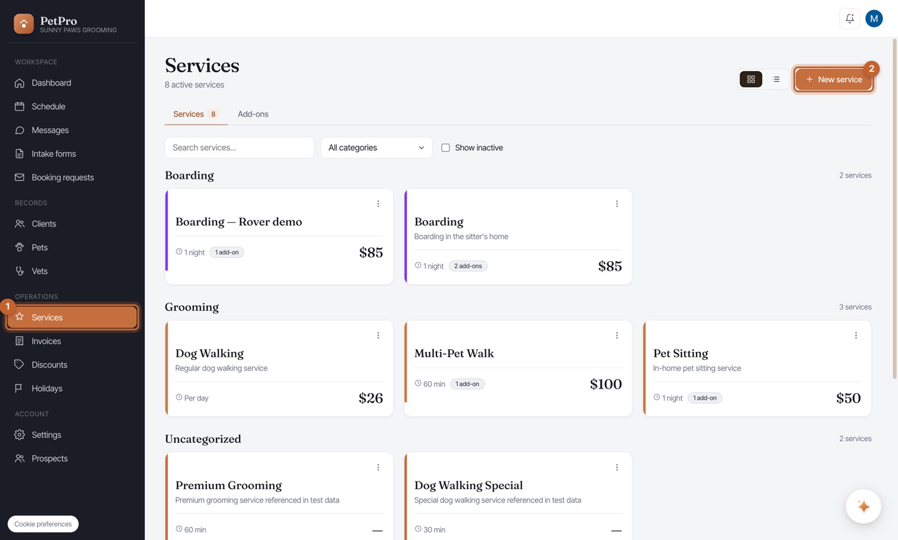
Task: Open the notifications bell
Action: pos(849,19)
